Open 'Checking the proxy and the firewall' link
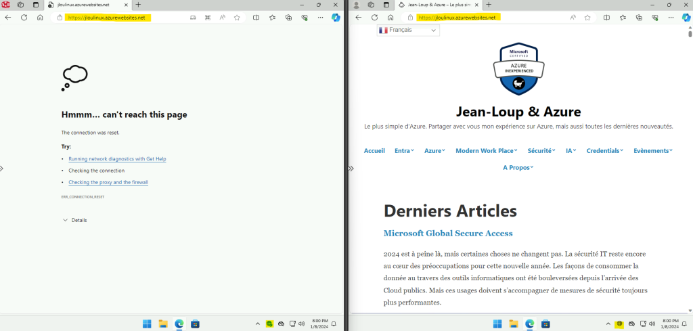The height and width of the screenshot is (331, 693). (x=108, y=182)
